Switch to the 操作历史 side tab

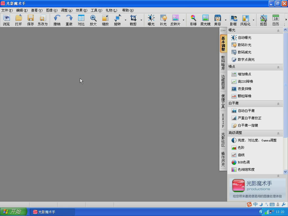point(223,159)
